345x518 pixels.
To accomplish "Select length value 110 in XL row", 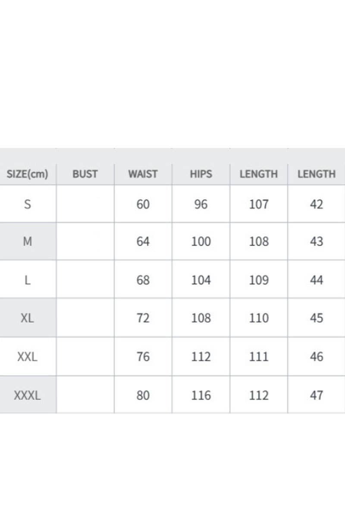I will 259,318.
